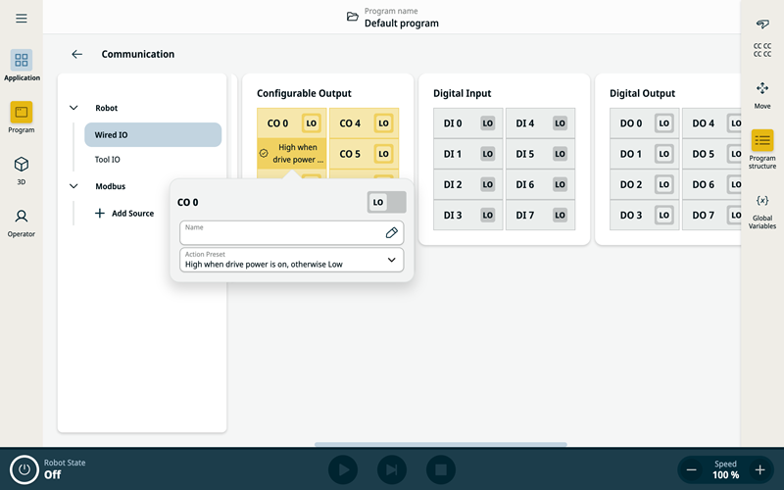Open the Operator screen
Image resolution: width=784 pixels, height=490 pixels.
(22, 221)
